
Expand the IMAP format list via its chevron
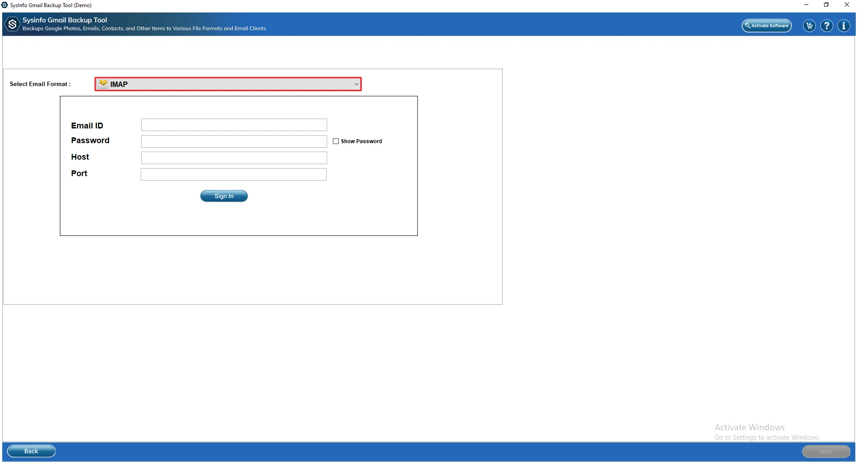tap(355, 84)
